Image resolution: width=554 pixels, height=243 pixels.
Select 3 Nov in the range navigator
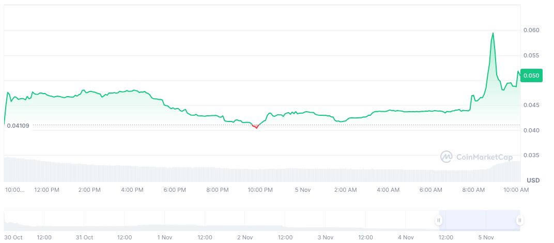pos(325,237)
